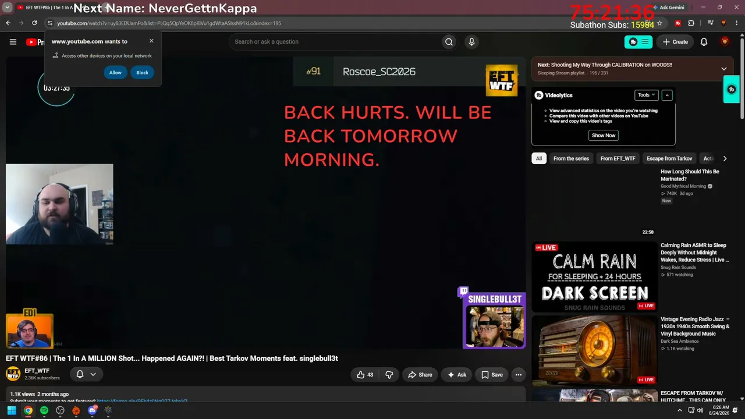Open the Escape From Tarkov W/ Hutchme video title
745x419 pixels.
click(x=694, y=396)
